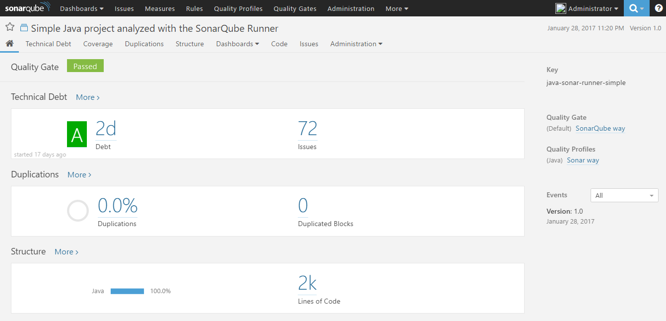Click the project key java-sonar-runner-simple

coord(586,83)
